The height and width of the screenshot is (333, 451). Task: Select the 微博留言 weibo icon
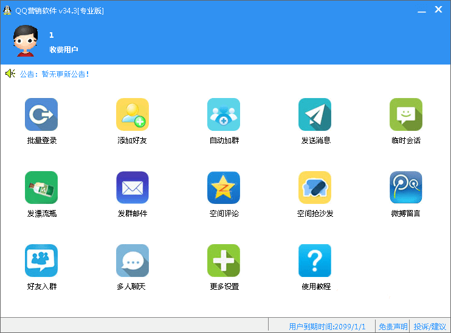coord(406,188)
